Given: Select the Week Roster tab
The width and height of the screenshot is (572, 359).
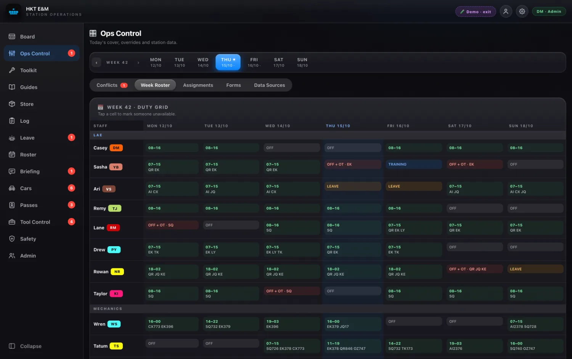Looking at the screenshot, I should 155,85.
